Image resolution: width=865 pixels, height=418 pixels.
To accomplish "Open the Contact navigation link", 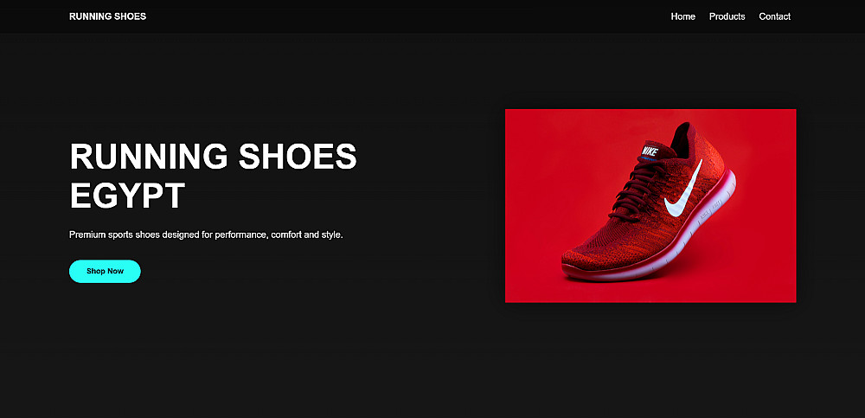I will [x=774, y=16].
